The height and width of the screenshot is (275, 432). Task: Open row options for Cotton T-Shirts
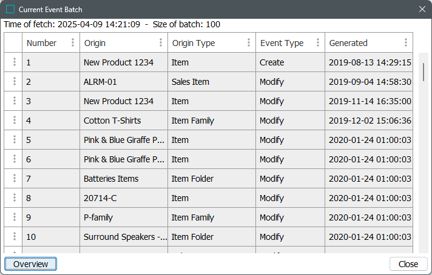pyautogui.click(x=13, y=121)
